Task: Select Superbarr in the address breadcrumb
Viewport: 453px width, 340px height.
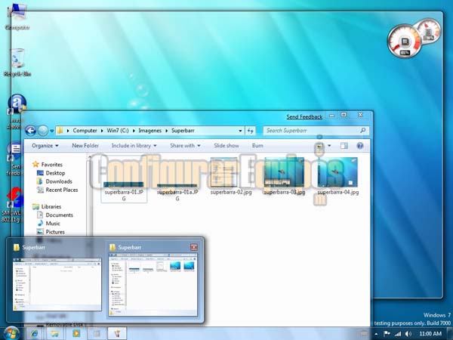Action: 183,131
